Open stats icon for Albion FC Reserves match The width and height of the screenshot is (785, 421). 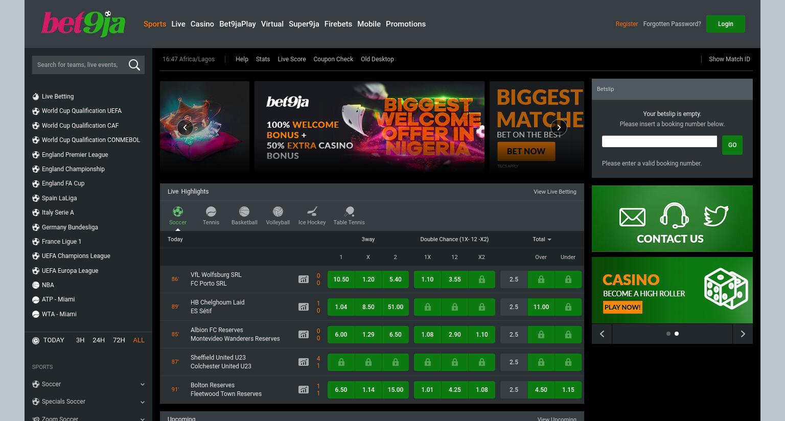[x=304, y=334]
